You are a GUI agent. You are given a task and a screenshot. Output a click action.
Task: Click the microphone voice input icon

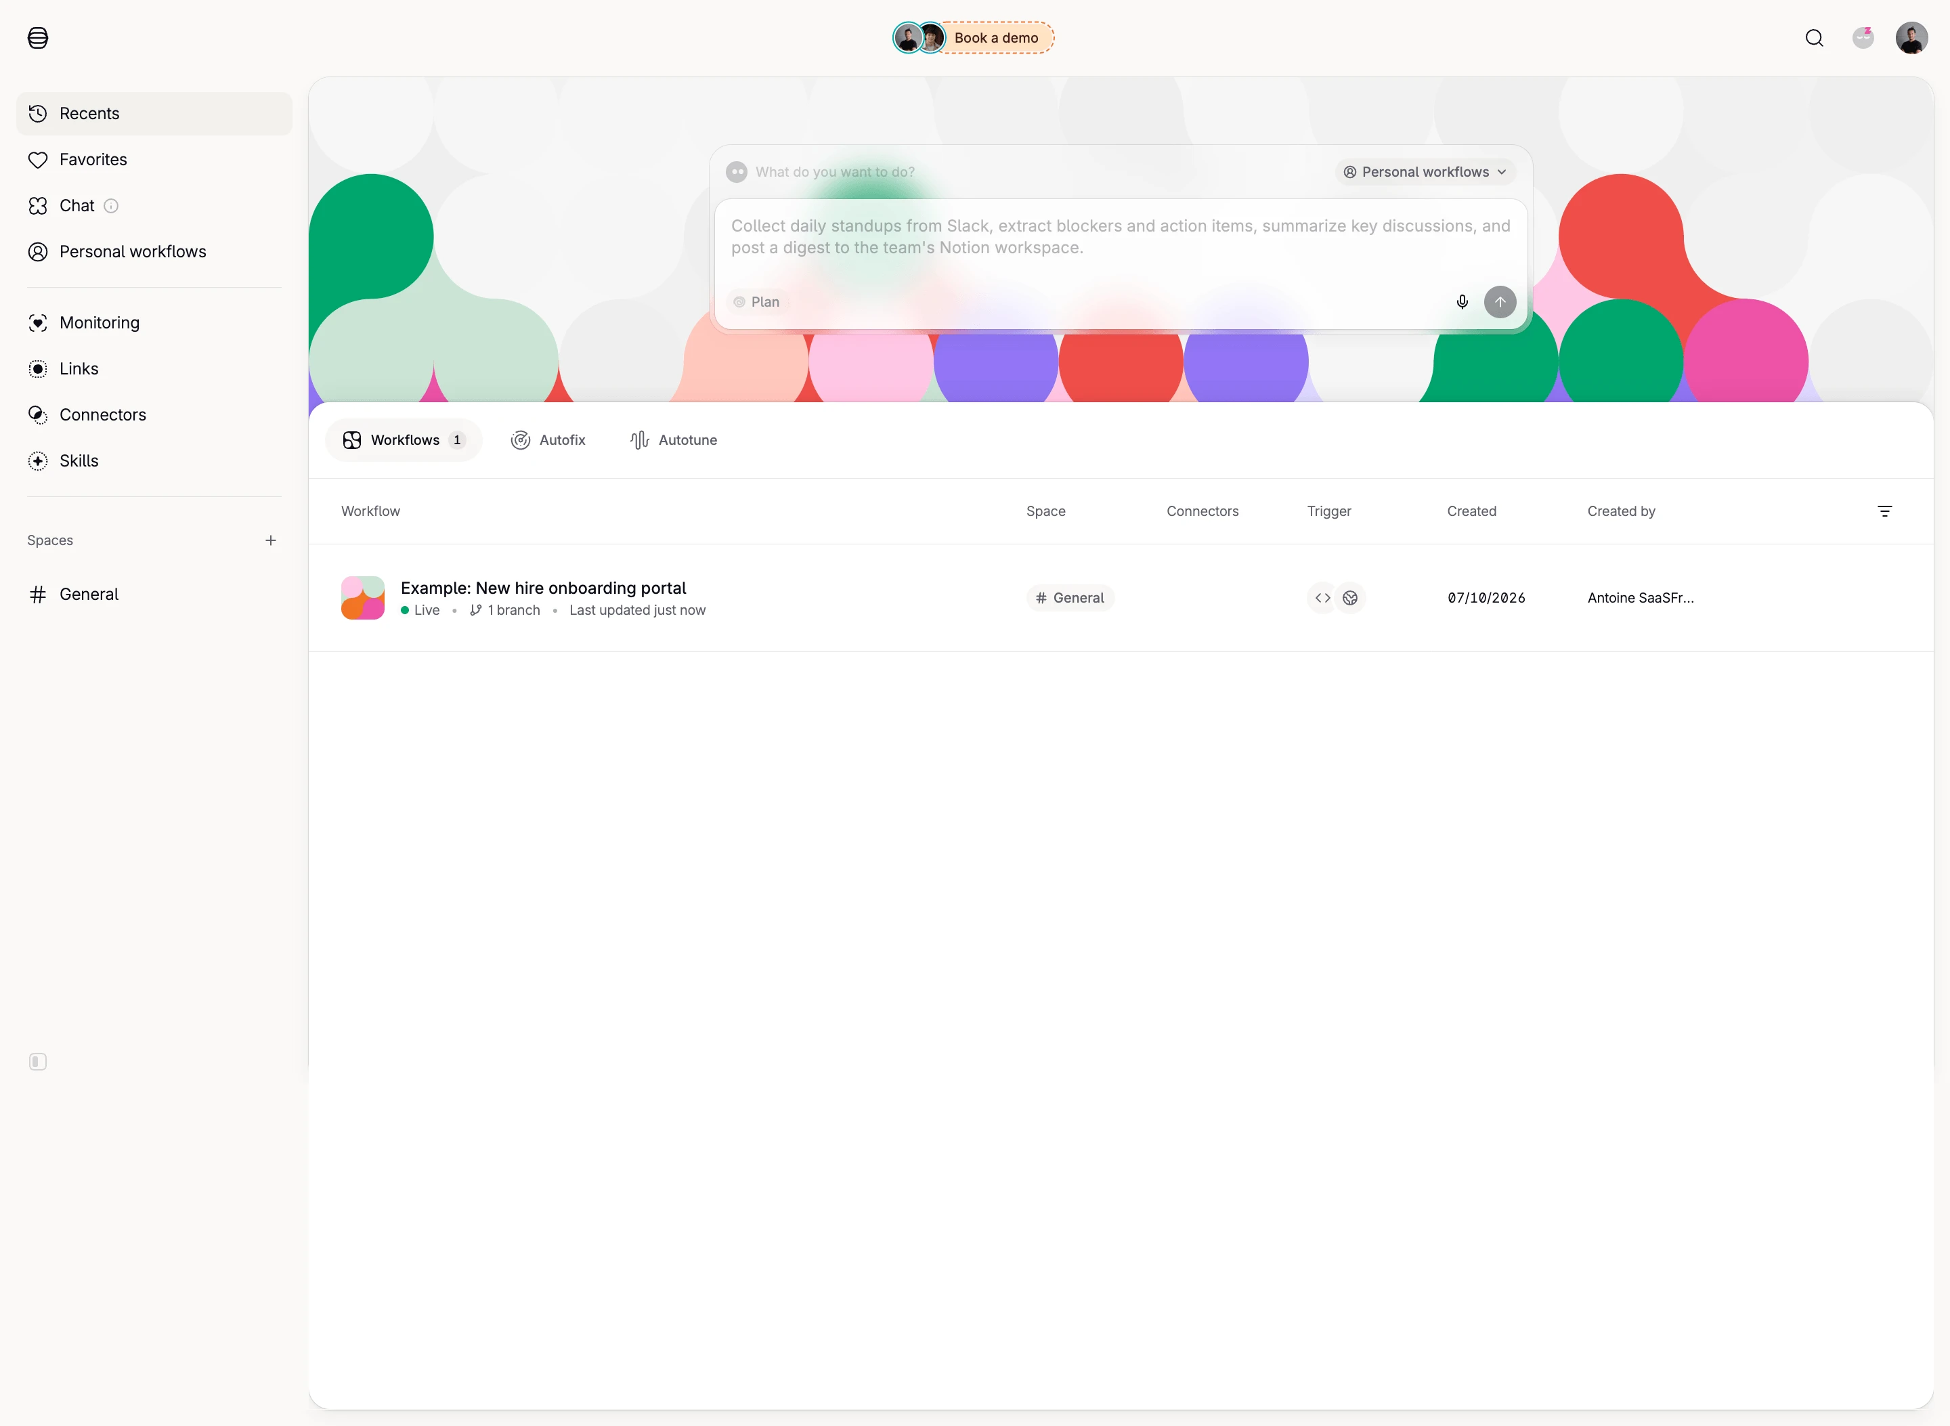point(1461,302)
